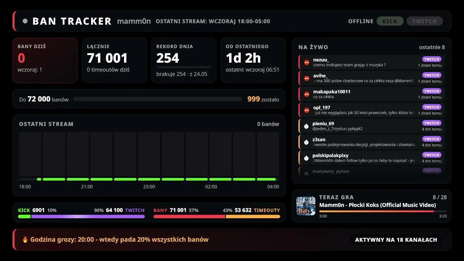Viewport: 464px width, 261px height.
Task: Click the channel name mamm0n in header
Action: pos(134,21)
